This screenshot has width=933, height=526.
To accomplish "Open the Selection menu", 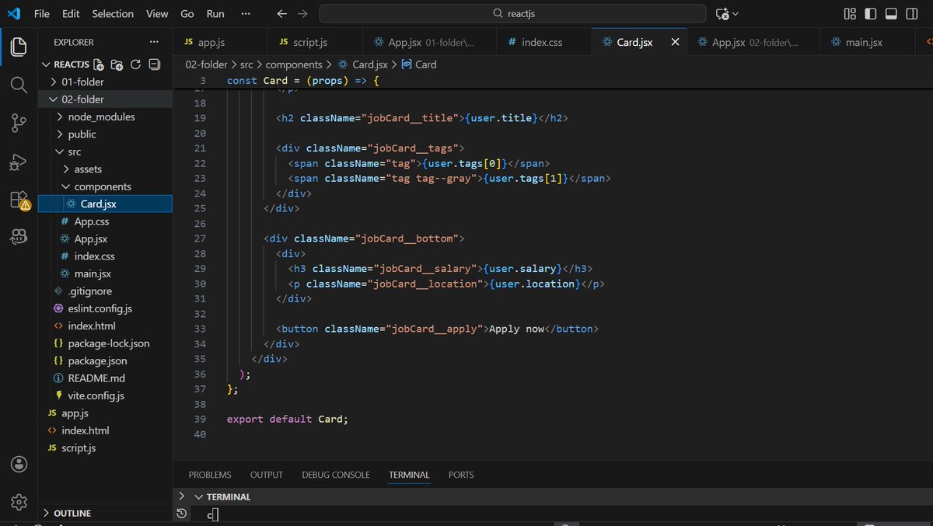I will (x=113, y=14).
